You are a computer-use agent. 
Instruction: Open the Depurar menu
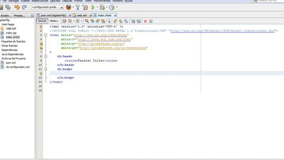[x=67, y=1]
